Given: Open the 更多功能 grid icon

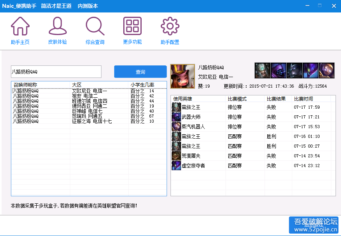Looking at the screenshot, I should (x=132, y=26).
